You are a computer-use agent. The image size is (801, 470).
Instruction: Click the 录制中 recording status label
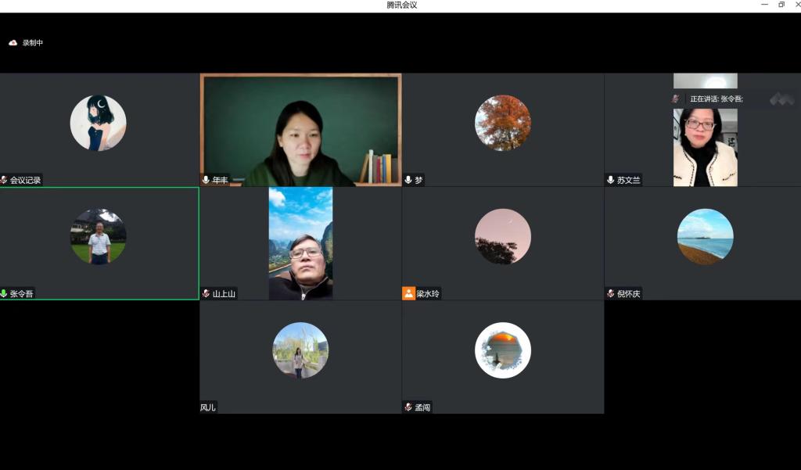click(x=33, y=43)
